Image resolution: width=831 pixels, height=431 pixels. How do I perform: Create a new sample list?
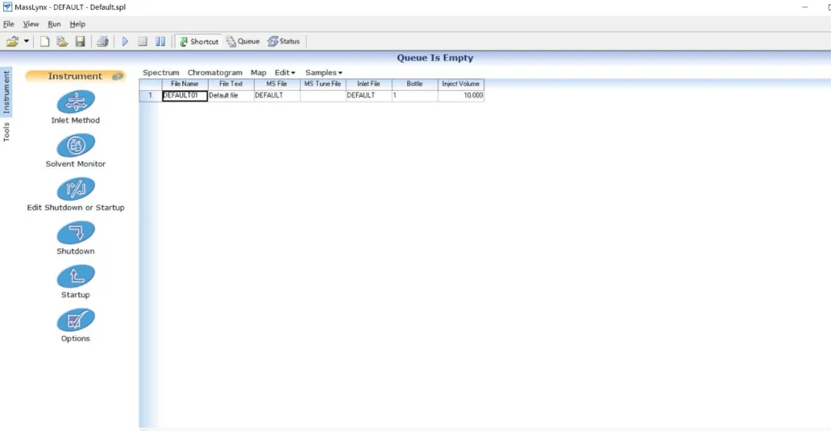pos(45,41)
